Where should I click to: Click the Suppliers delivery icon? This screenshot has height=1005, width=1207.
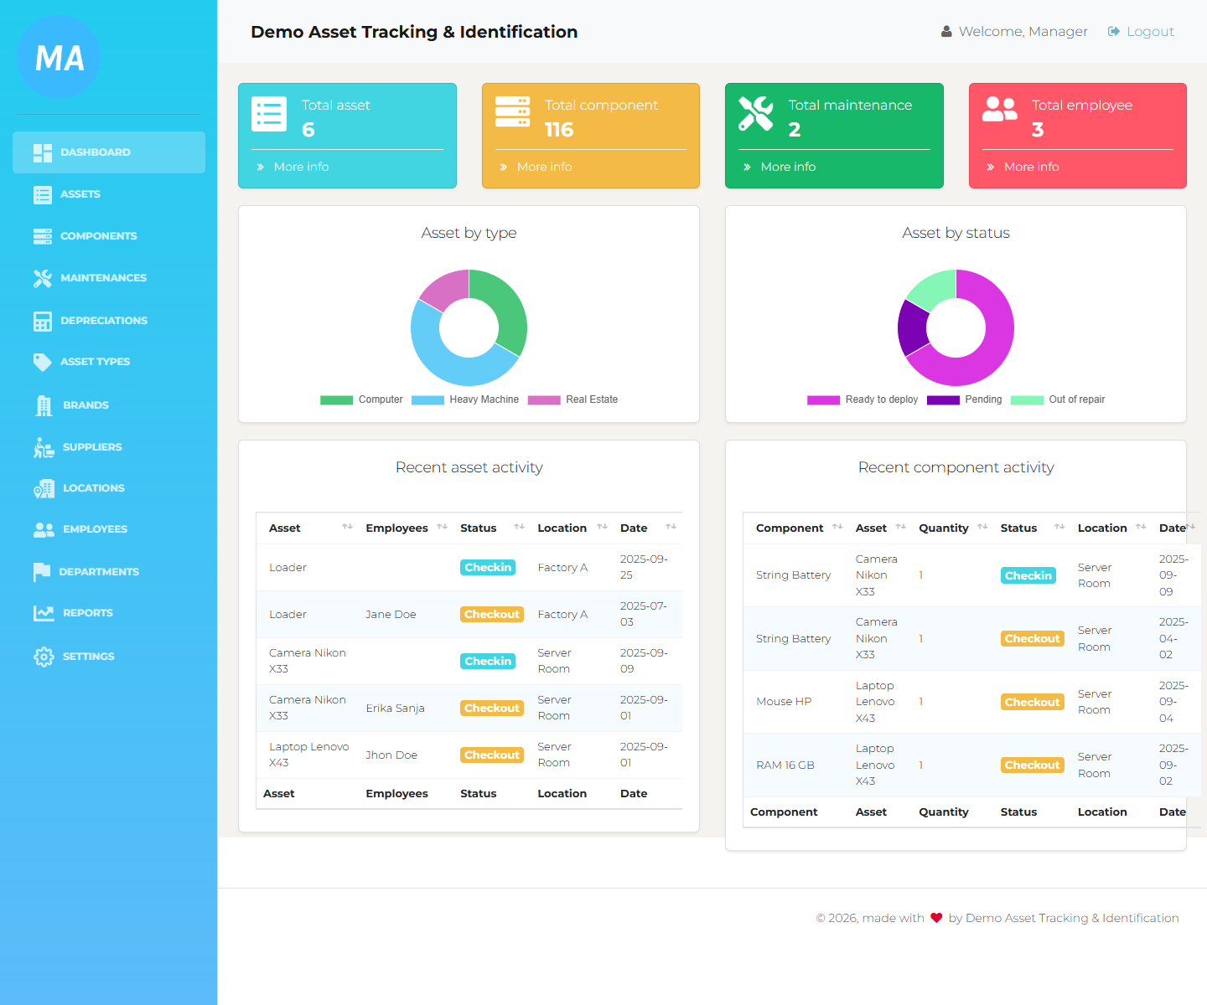(x=44, y=447)
